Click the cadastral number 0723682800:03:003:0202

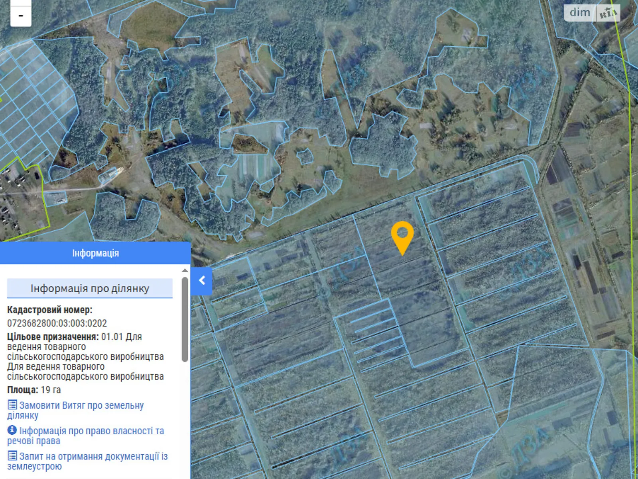click(x=57, y=323)
